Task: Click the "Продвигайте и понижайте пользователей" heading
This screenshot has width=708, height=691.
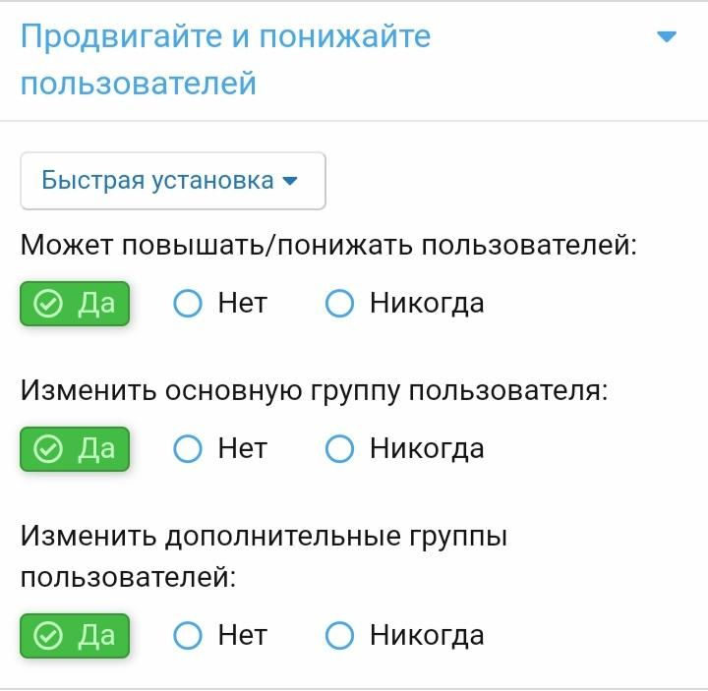Action: click(x=226, y=60)
